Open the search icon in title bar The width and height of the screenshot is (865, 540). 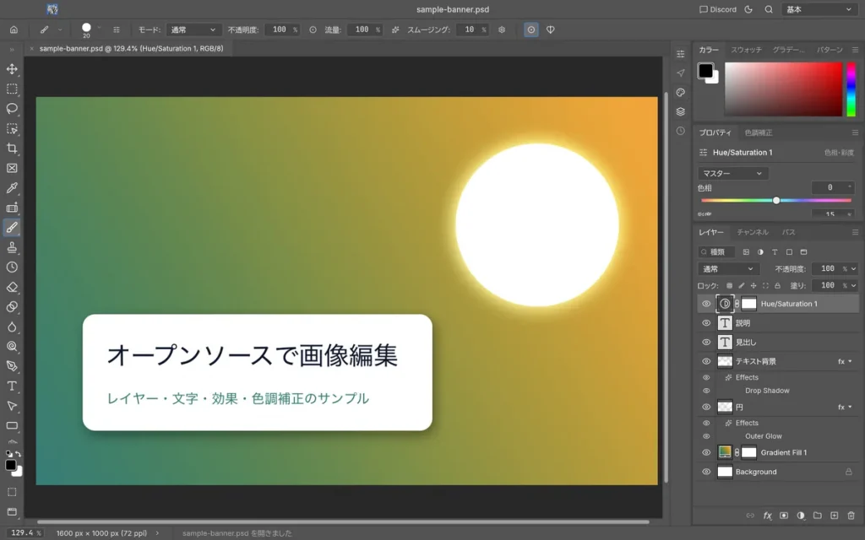click(x=769, y=9)
